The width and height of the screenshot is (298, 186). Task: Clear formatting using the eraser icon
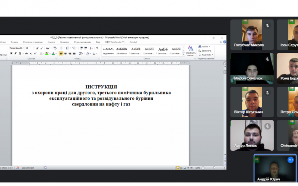[55, 48]
